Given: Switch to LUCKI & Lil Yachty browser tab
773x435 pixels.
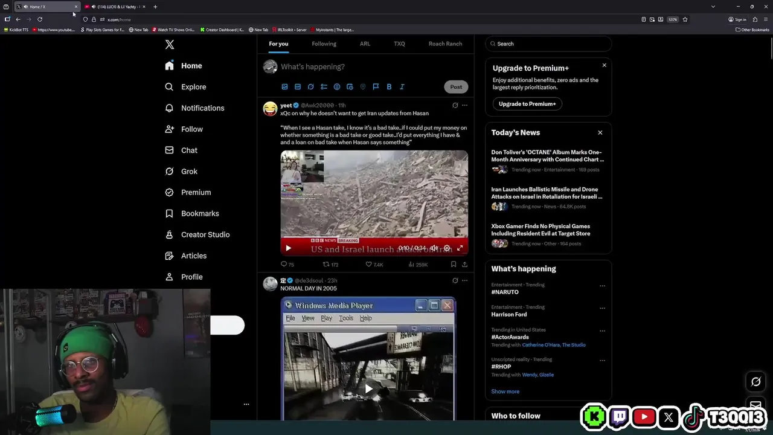Looking at the screenshot, I should coord(115,7).
